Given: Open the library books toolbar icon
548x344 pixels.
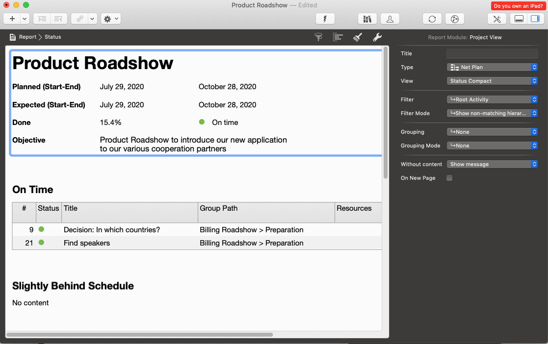Looking at the screenshot, I should click(366, 19).
